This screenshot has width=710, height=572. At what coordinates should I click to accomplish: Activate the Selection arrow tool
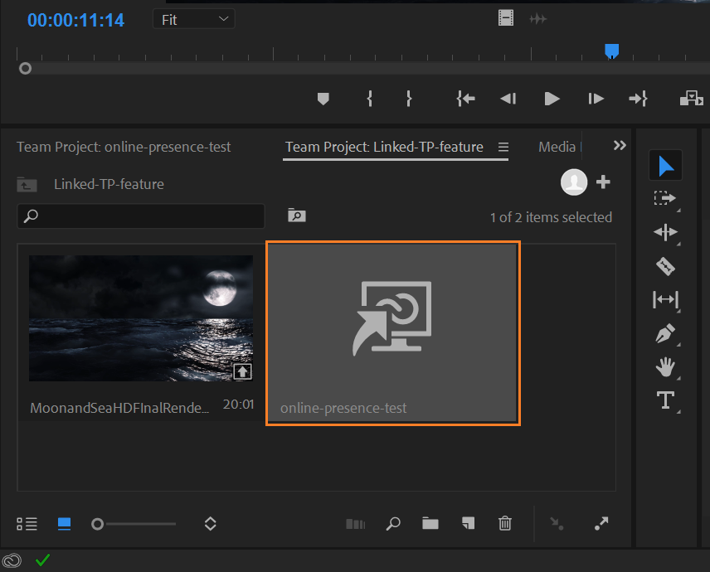(x=665, y=166)
